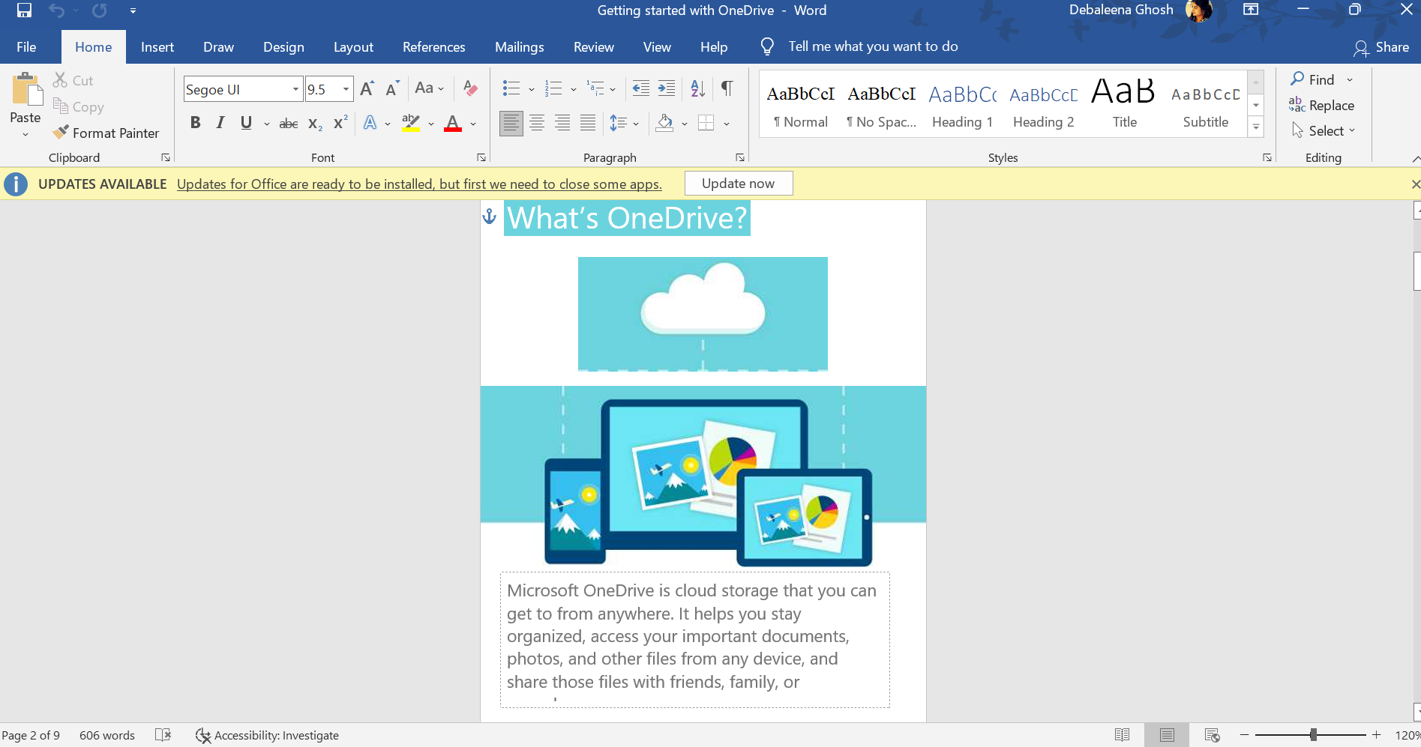Click the Ribbon Display Options icon
The width and height of the screenshot is (1421, 747).
pos(1251,10)
